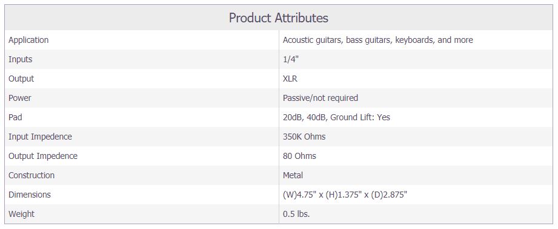The height and width of the screenshot is (229, 558).
Task: Click the 350K Ohms value
Action: [x=304, y=137]
